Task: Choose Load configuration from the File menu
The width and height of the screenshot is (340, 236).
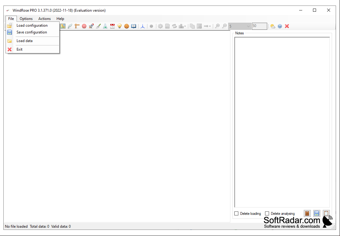Action: pos(33,25)
